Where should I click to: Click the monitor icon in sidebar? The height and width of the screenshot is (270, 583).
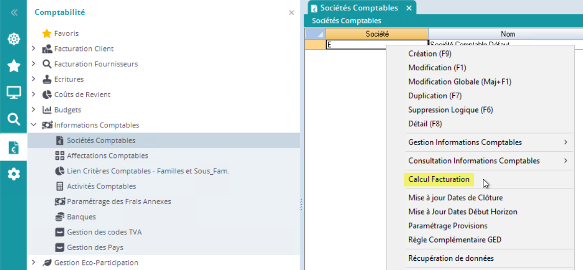pyautogui.click(x=13, y=93)
